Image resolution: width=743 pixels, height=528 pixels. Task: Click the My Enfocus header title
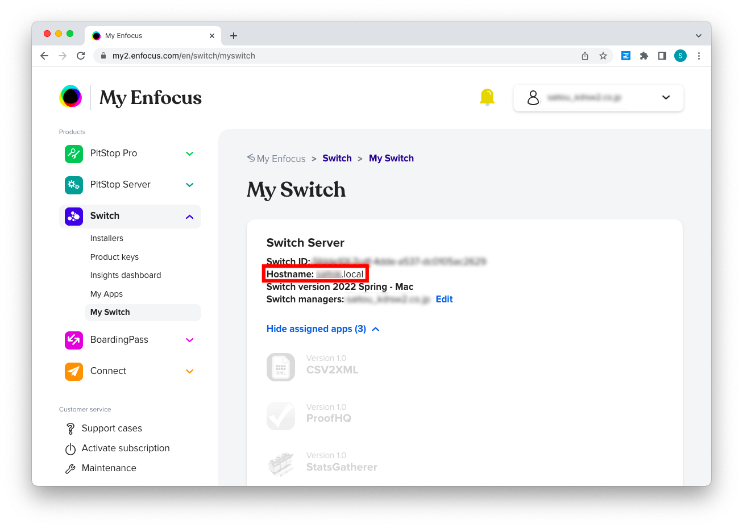point(151,98)
